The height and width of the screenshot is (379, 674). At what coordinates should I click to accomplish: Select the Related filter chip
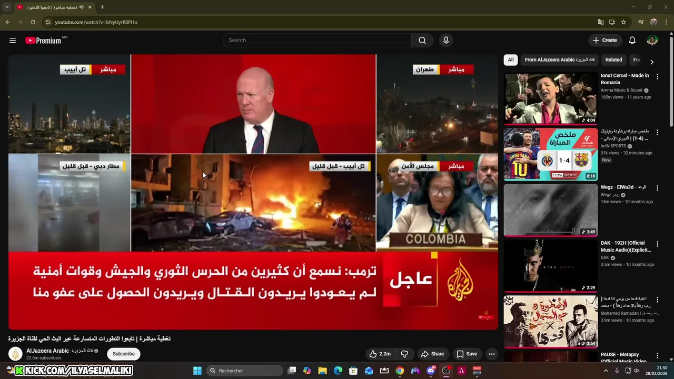pos(613,60)
